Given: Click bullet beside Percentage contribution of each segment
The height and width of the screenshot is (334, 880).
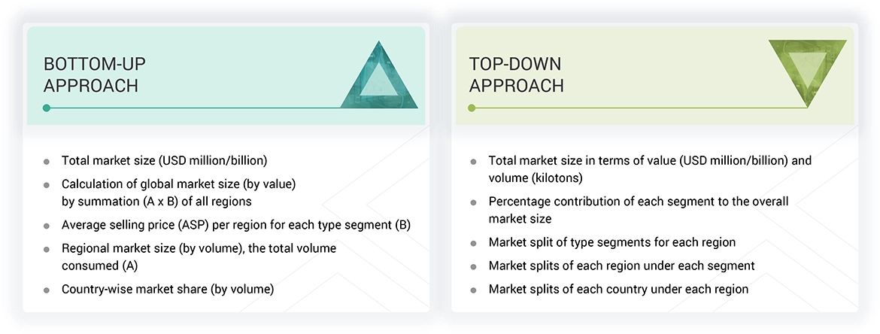Looking at the screenshot, I should pos(473,202).
